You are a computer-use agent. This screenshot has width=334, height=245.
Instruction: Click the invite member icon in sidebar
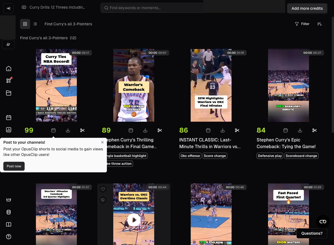[8, 44]
